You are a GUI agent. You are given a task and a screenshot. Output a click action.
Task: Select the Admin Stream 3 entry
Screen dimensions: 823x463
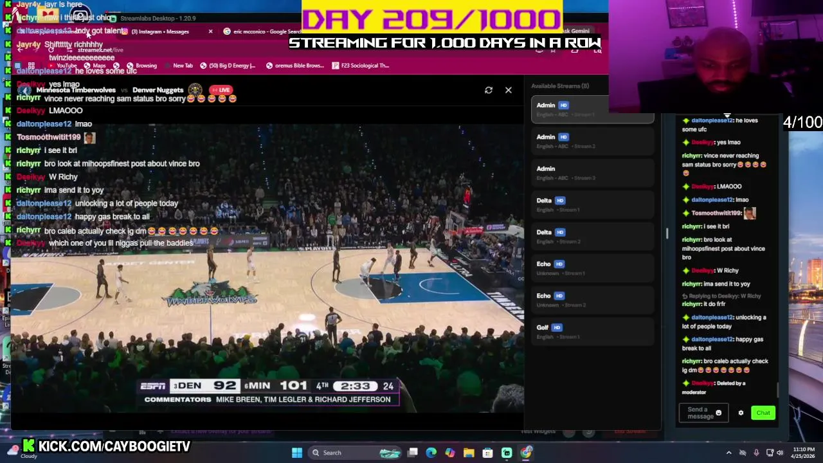[592, 172]
